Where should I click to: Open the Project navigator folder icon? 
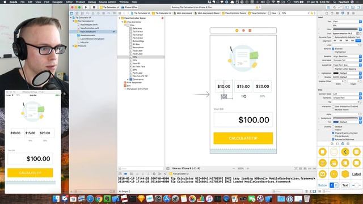coord(72,13)
